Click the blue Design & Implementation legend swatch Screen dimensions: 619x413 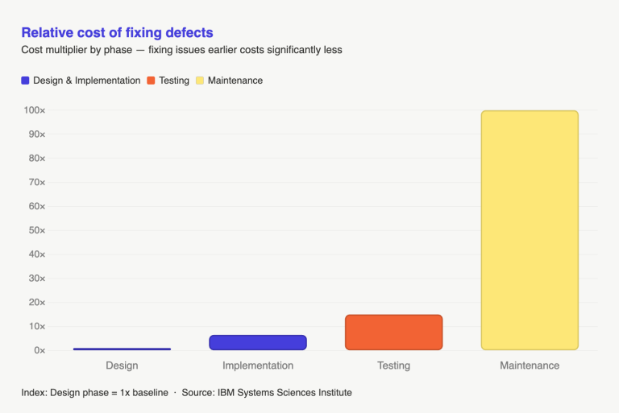(x=26, y=81)
